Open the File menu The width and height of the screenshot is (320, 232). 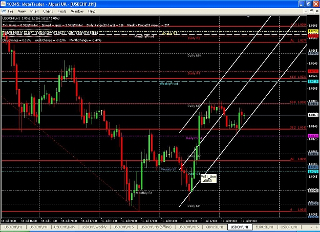[11, 11]
